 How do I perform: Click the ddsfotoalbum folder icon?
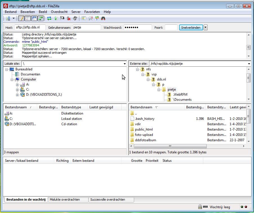pyautogui.click(x=132, y=140)
